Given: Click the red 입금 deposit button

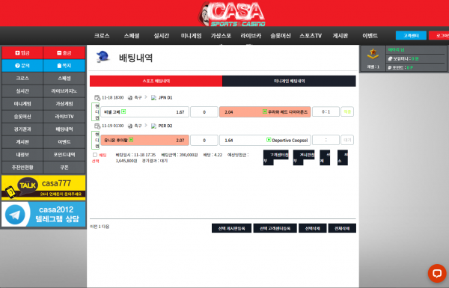Looking at the screenshot, I should tap(22, 52).
